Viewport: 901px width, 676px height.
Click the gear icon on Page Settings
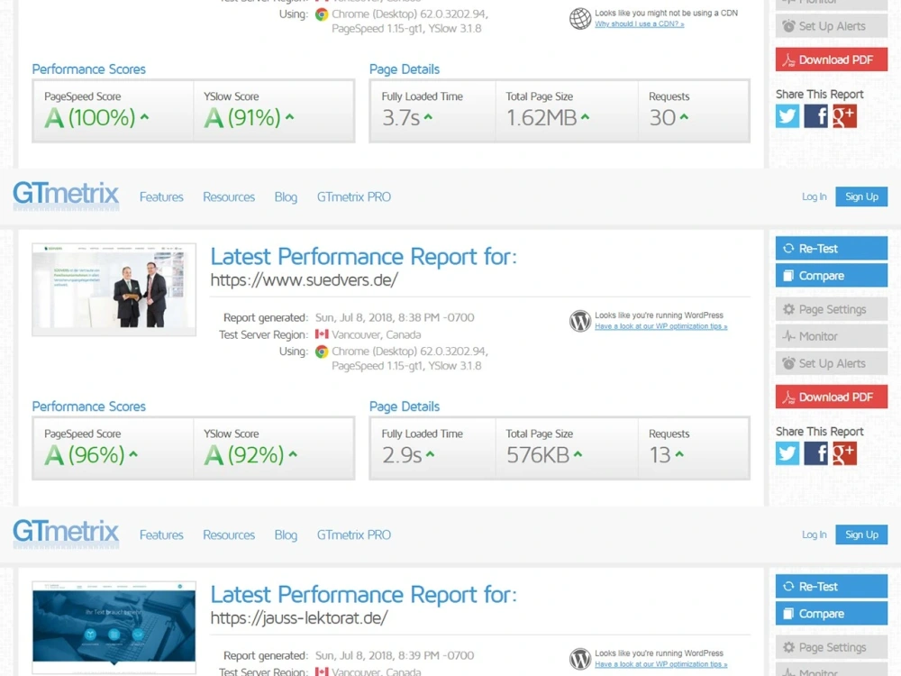[791, 309]
